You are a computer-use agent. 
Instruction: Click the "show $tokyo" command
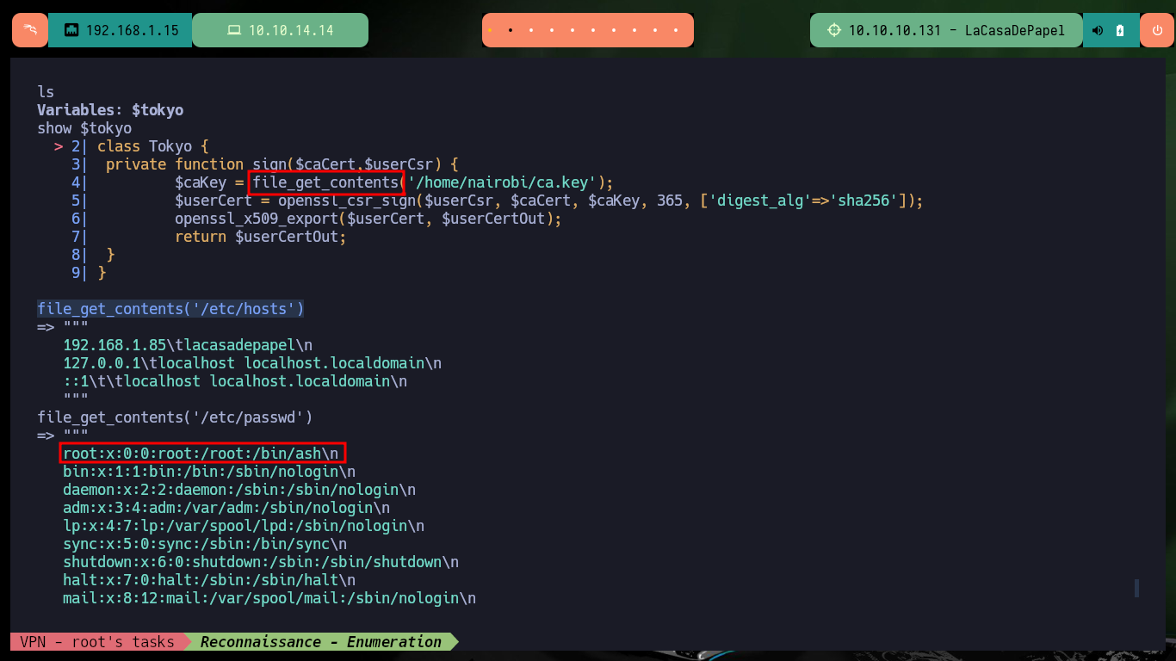pyautogui.click(x=84, y=128)
